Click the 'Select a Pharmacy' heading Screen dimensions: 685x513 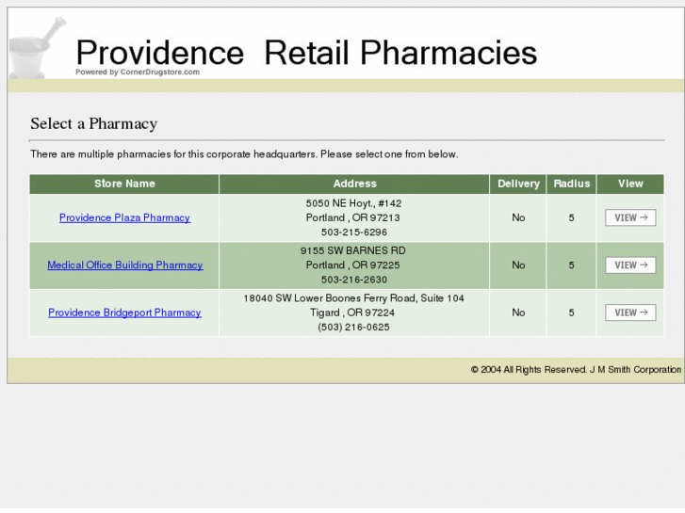click(94, 124)
